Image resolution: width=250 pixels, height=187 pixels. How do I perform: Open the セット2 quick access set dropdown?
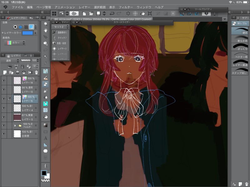click(x=60, y=27)
